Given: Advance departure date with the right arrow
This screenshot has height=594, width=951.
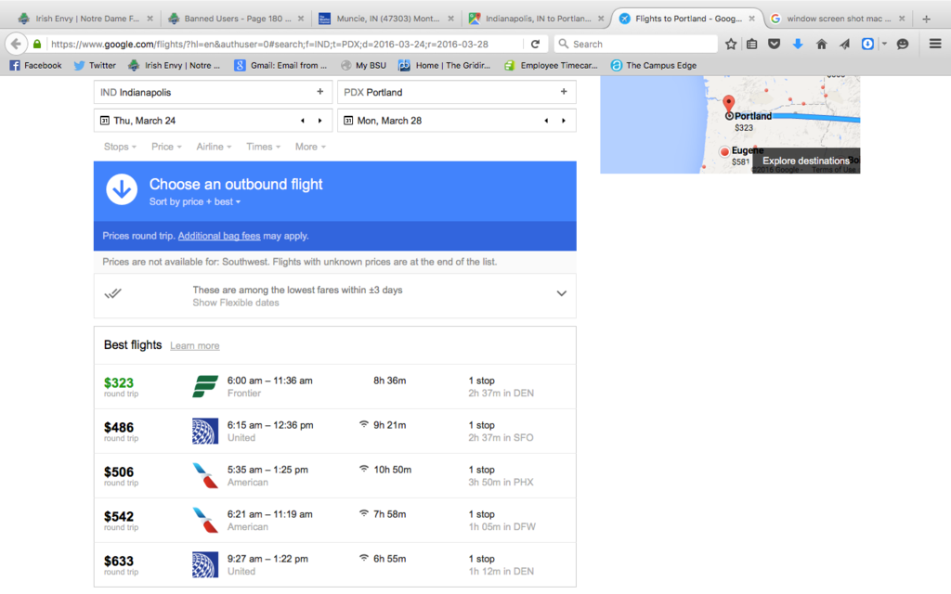Looking at the screenshot, I should (319, 121).
